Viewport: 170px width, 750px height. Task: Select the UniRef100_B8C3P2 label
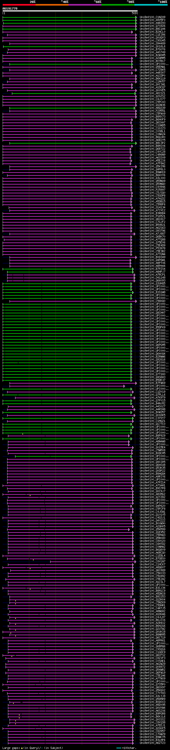[x=152, y=143]
